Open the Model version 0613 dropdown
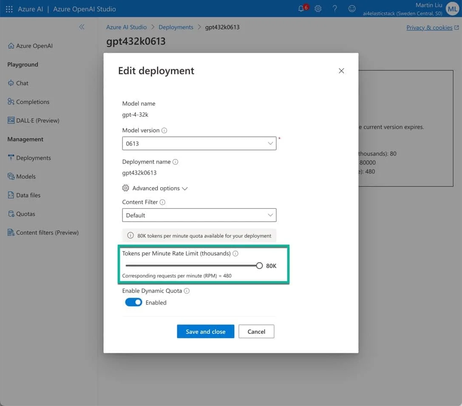462x406 pixels. [x=199, y=144]
